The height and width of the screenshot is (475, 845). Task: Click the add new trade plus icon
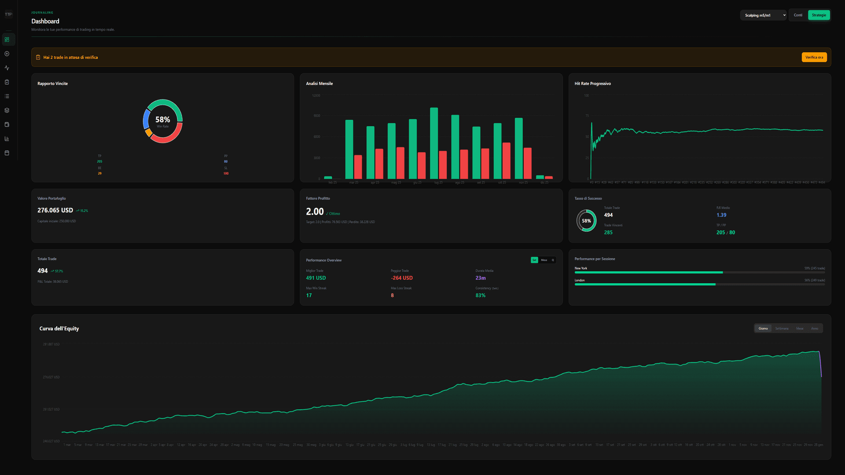point(7,54)
